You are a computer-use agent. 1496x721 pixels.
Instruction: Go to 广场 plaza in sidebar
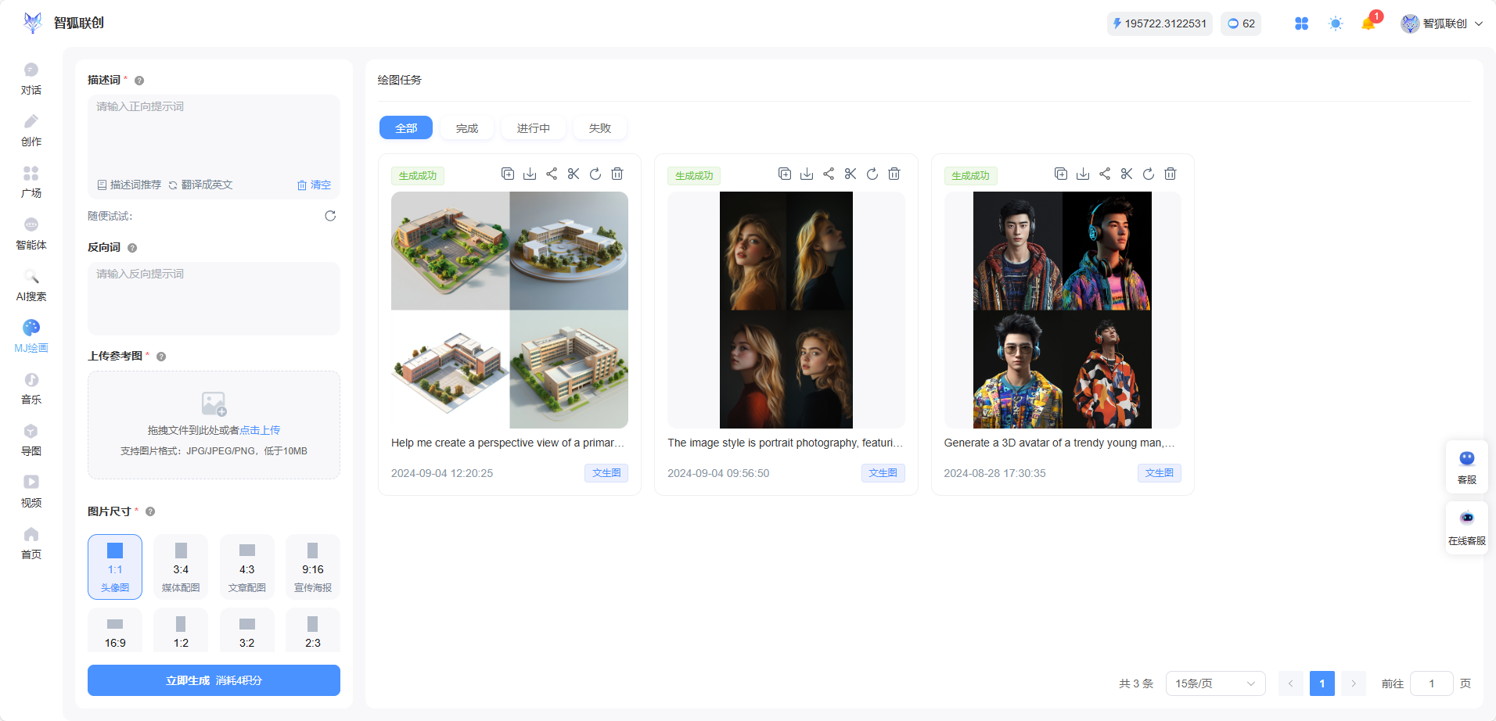tap(31, 182)
